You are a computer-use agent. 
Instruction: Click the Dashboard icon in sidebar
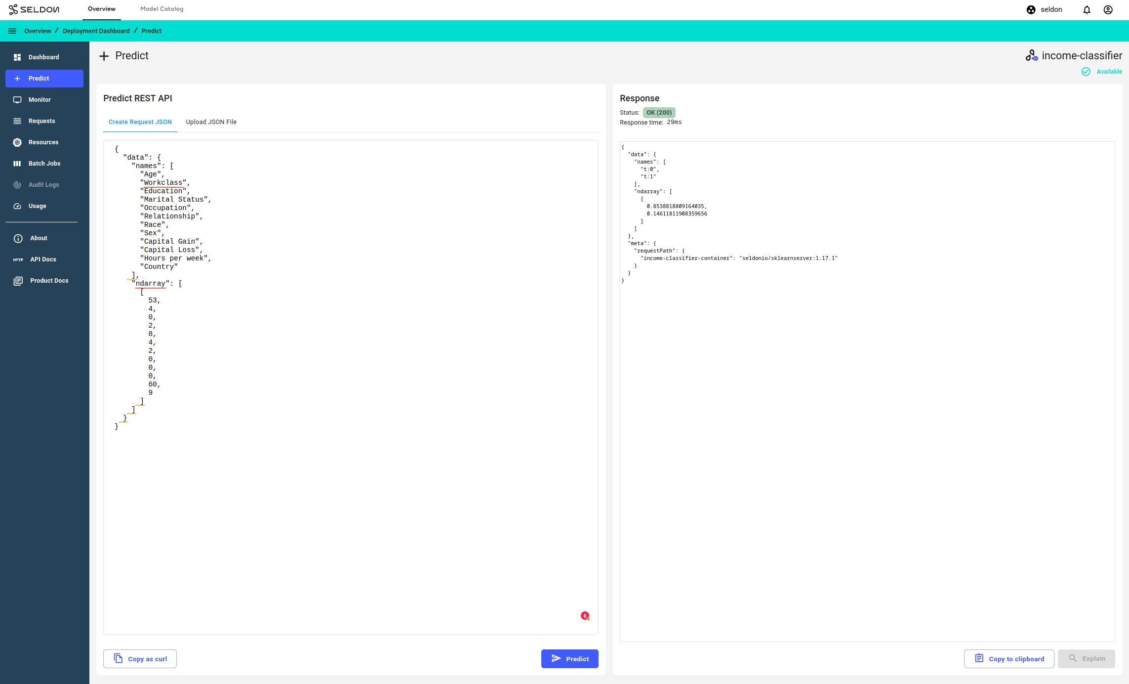click(x=18, y=57)
